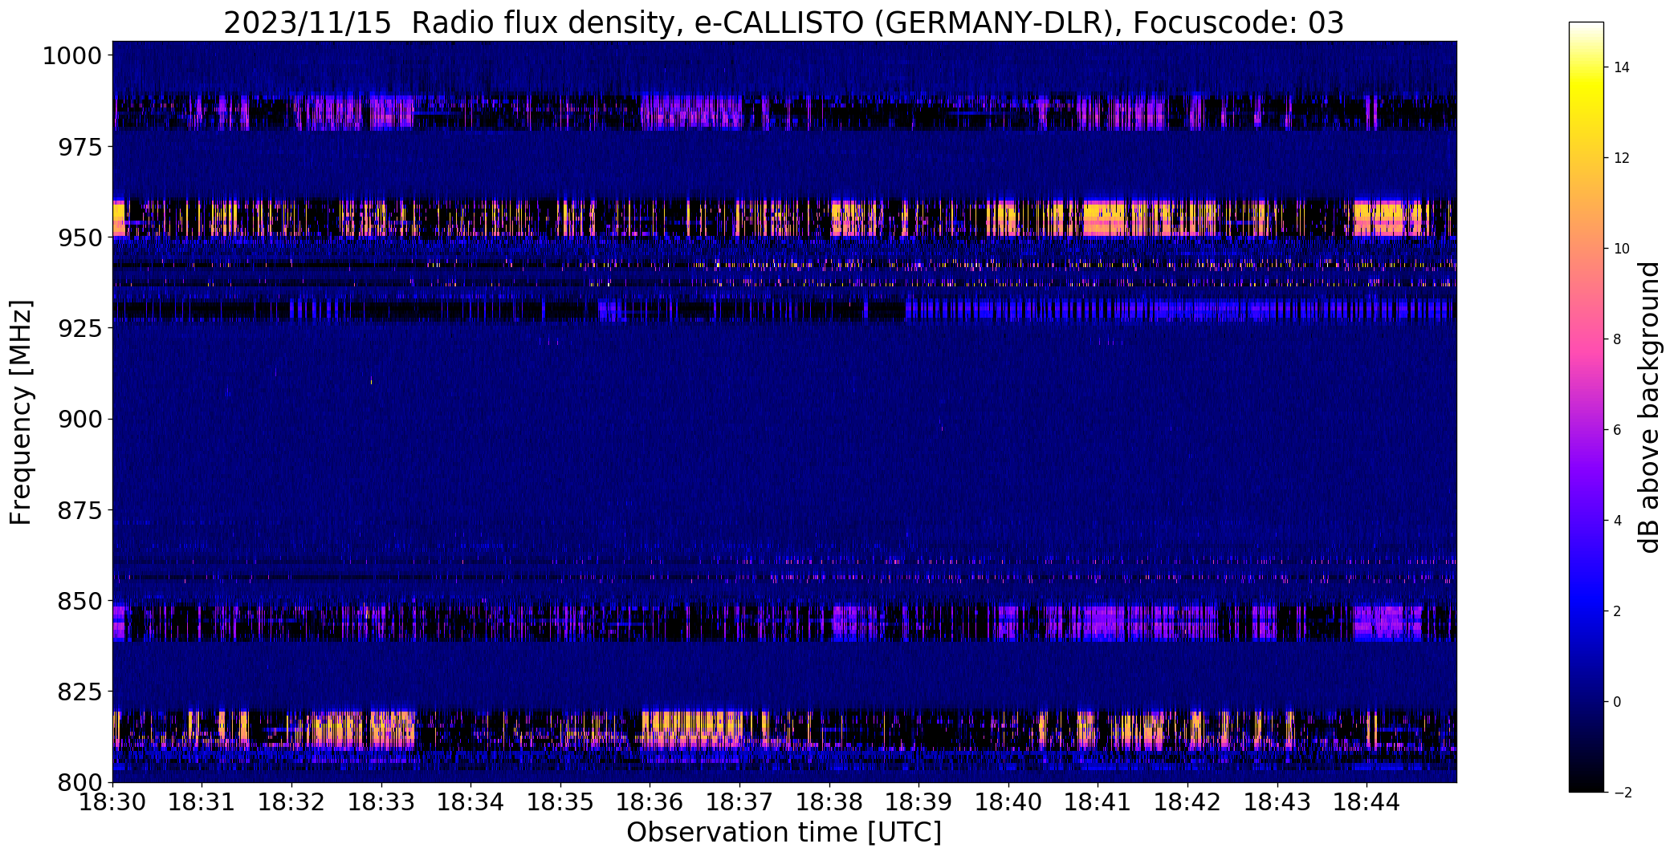Image resolution: width=1674 pixels, height=856 pixels.
Task: Click the 18:41 time tick label
Action: (1098, 802)
